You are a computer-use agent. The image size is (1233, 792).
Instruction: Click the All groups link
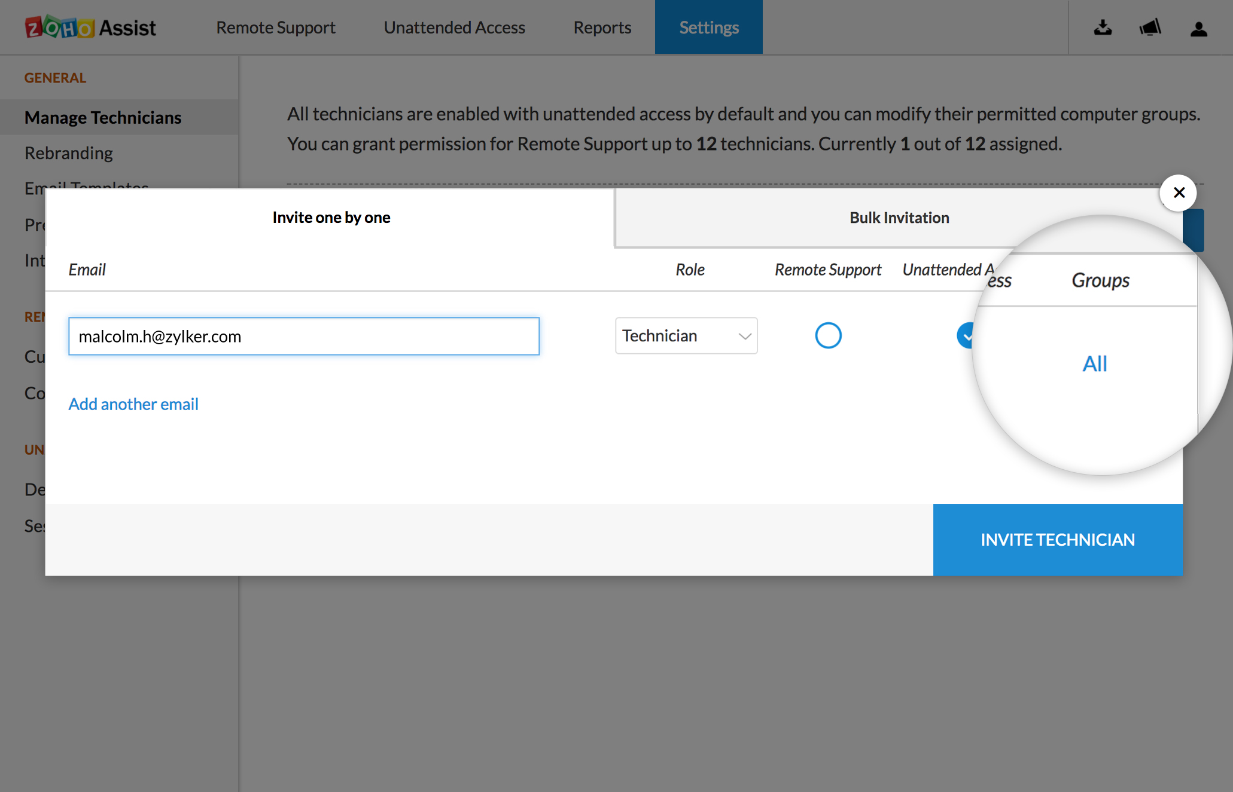click(x=1094, y=363)
